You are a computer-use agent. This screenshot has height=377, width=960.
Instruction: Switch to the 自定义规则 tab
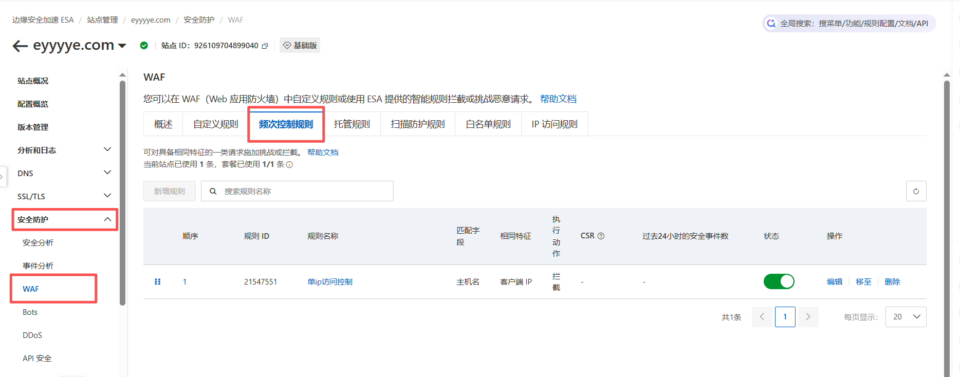[x=215, y=124]
